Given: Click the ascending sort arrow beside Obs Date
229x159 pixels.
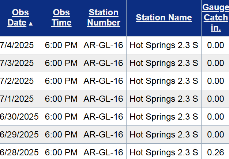Looking at the screenshot, I should pyautogui.click(x=31, y=24).
